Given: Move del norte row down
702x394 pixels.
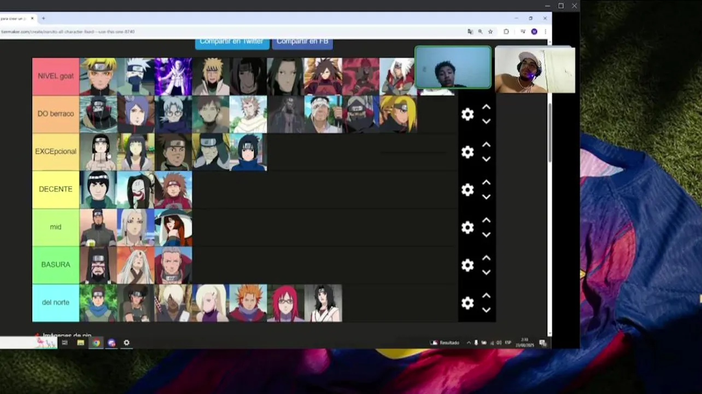Looking at the screenshot, I should 486,310.
